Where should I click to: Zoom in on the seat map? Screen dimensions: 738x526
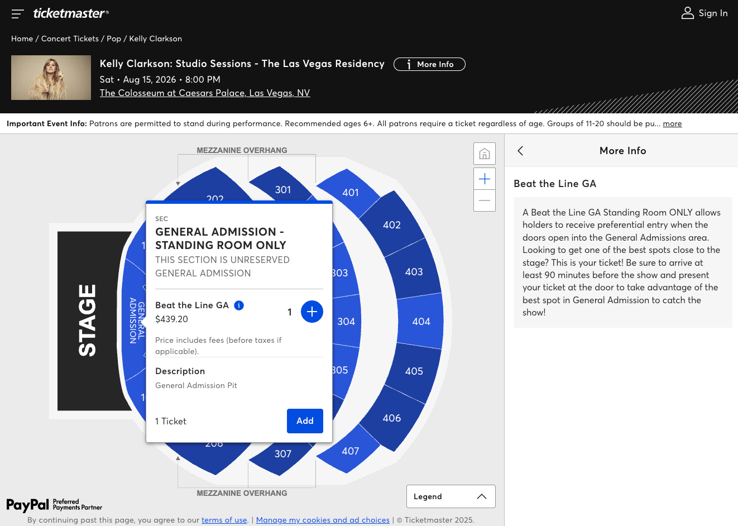tap(485, 179)
